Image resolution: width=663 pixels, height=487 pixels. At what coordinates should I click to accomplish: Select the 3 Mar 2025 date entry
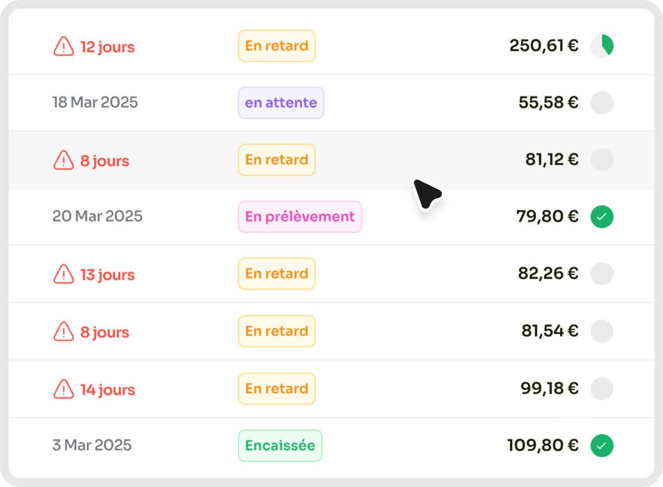tap(92, 445)
